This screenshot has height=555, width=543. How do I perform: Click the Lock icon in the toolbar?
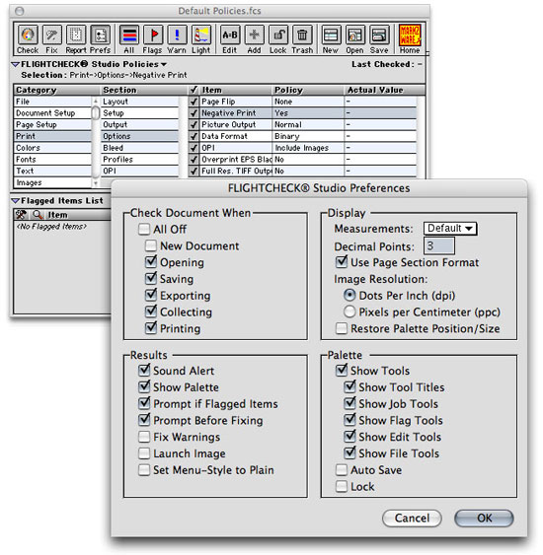[x=278, y=35]
